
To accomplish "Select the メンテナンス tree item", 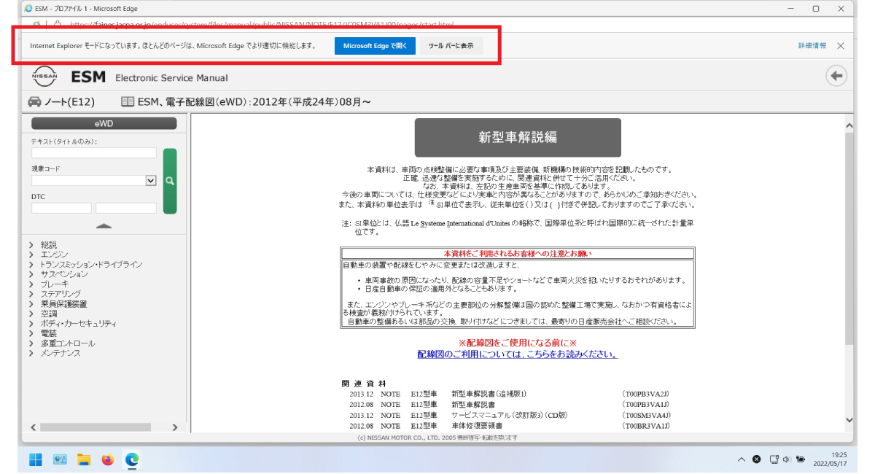I will [61, 353].
